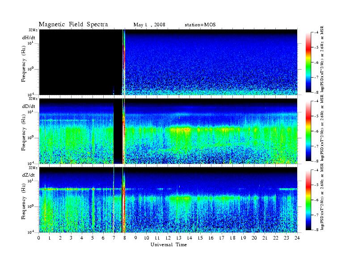The width and height of the screenshot is (354, 273).
Task: Click hour 21 on the time axis
Action: coord(265,238)
